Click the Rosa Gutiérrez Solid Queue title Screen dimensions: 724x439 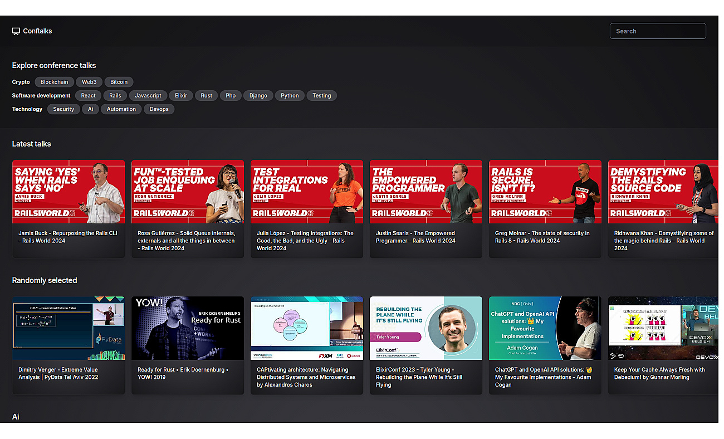[187, 241]
